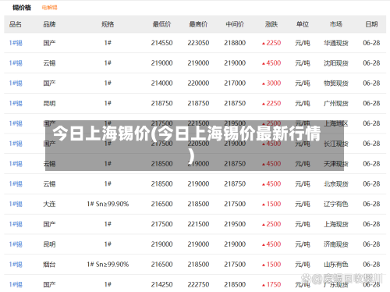Open 1#锡 link in 辽宁有色 row

(16, 204)
